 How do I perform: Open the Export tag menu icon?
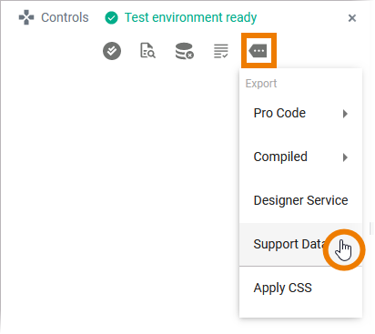[x=258, y=51]
